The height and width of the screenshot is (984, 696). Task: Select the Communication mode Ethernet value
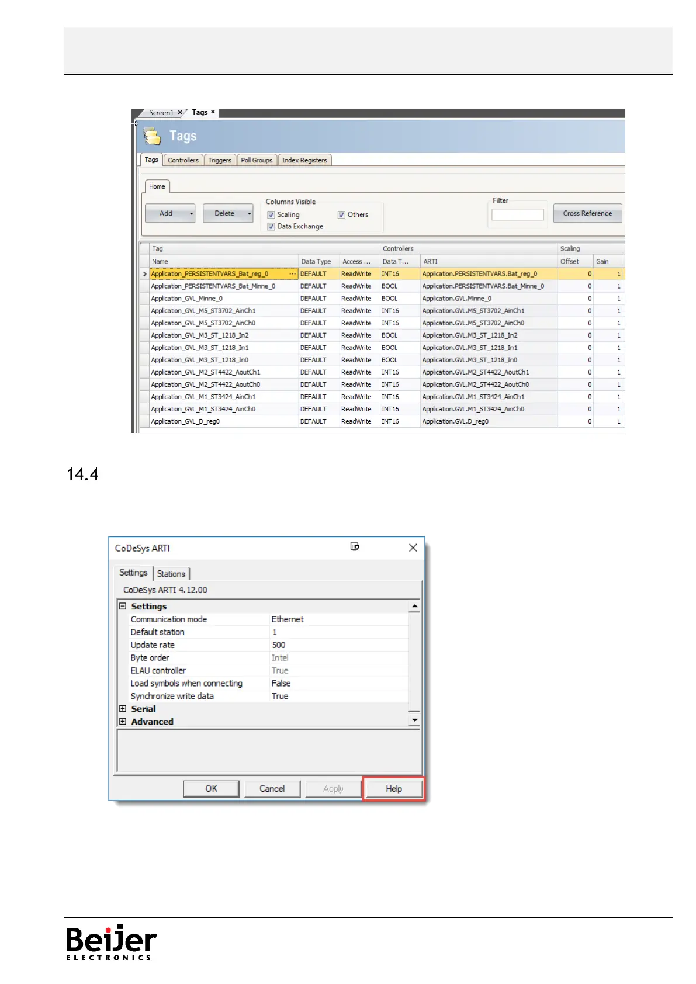click(x=338, y=619)
